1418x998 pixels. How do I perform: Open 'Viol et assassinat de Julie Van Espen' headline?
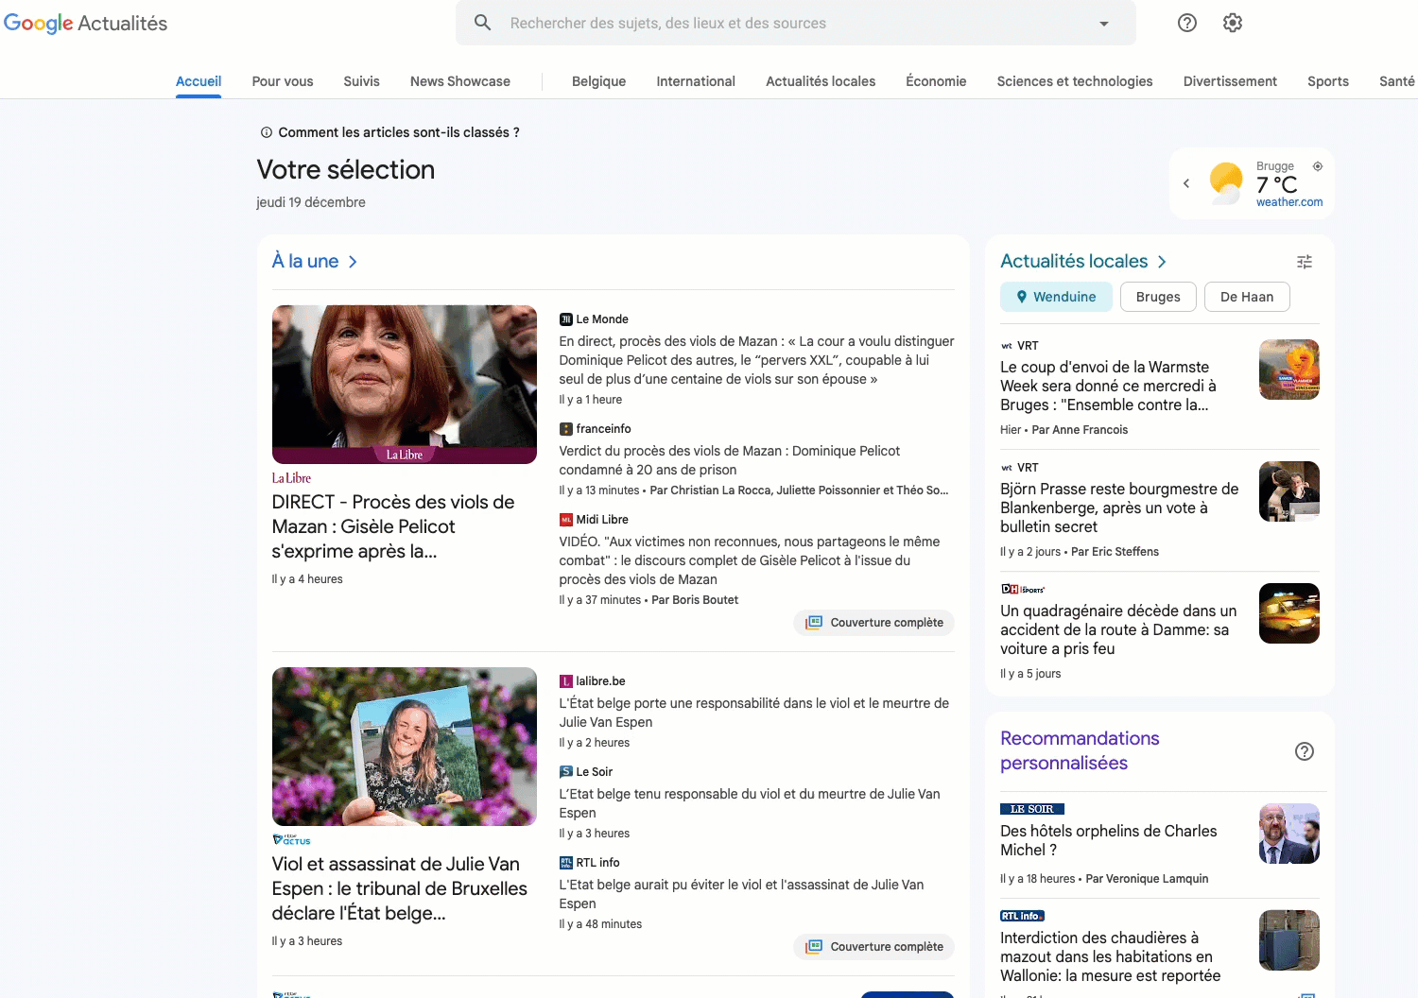pyautogui.click(x=400, y=888)
